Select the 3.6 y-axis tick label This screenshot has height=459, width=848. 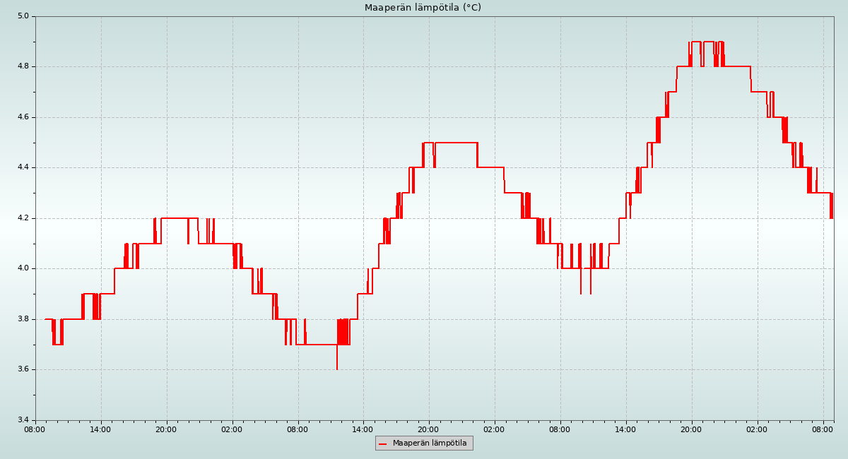click(22, 369)
